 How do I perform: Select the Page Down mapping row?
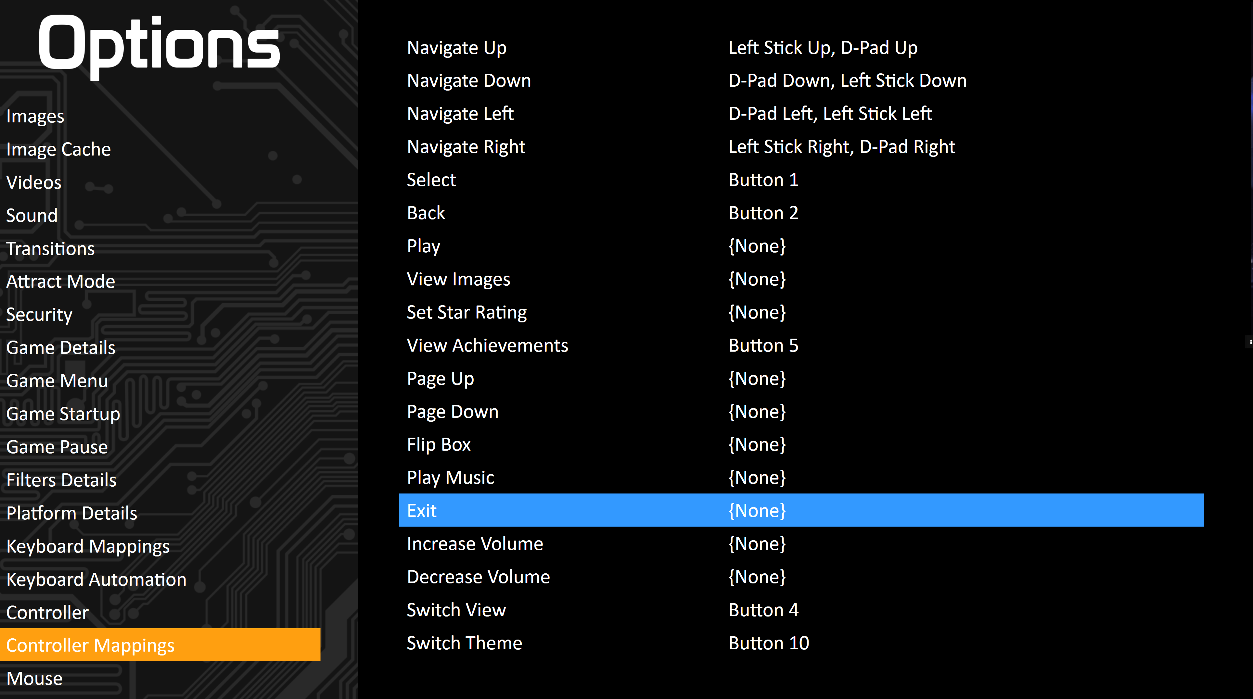[802, 411]
